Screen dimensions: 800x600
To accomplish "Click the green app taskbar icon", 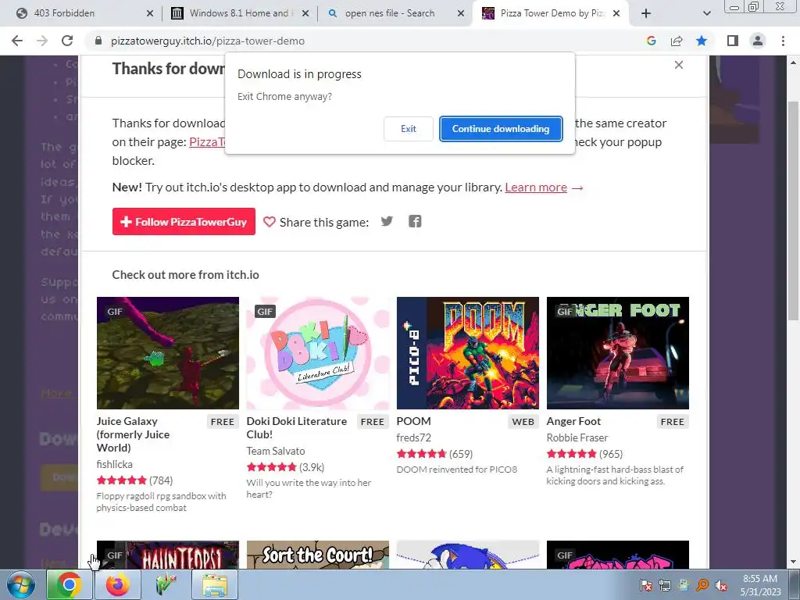I will pyautogui.click(x=166, y=584).
